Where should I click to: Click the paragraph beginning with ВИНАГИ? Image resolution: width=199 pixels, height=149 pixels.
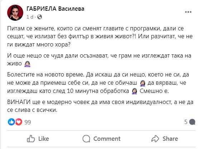click(100, 106)
